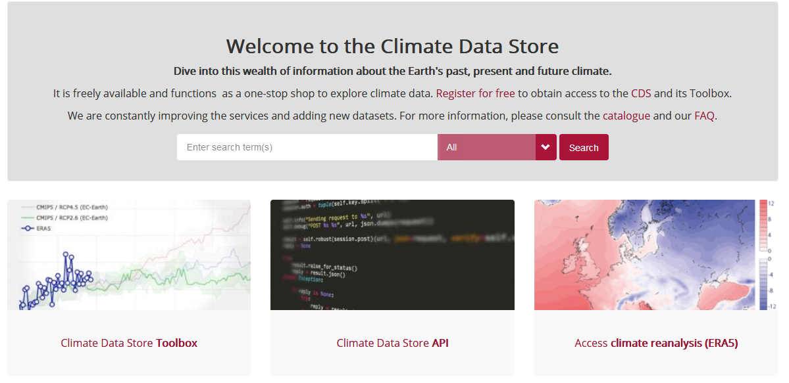Click the Welcome to the Climate Data Store heading
Viewport: 789px width, 383px height.
point(392,46)
